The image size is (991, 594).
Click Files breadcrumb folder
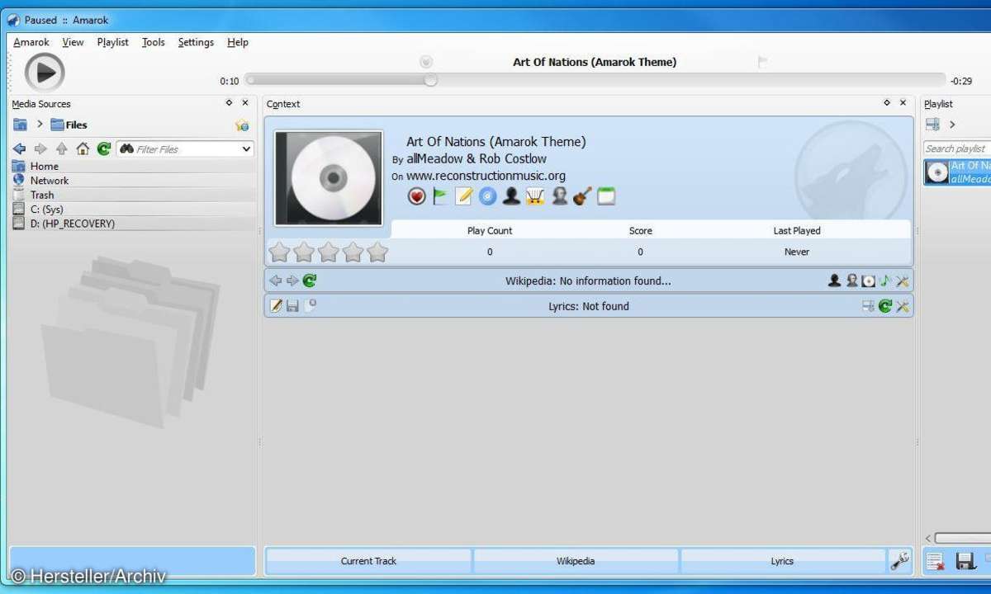pyautogui.click(x=69, y=125)
